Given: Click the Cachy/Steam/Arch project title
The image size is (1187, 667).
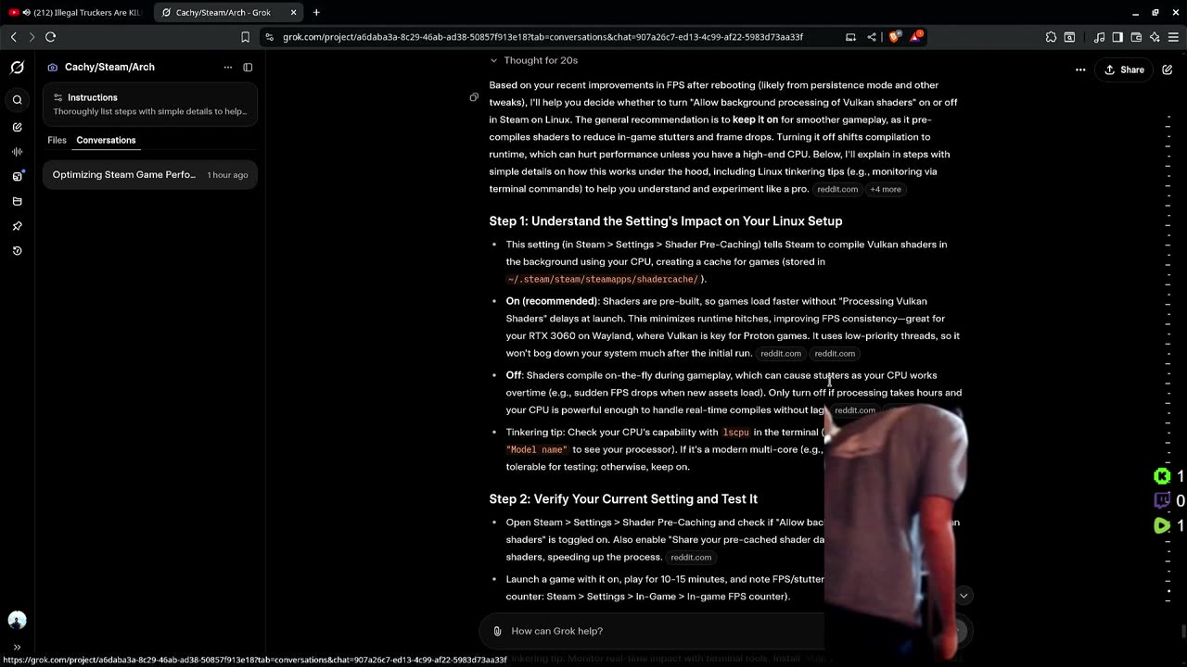Looking at the screenshot, I should pos(109,67).
